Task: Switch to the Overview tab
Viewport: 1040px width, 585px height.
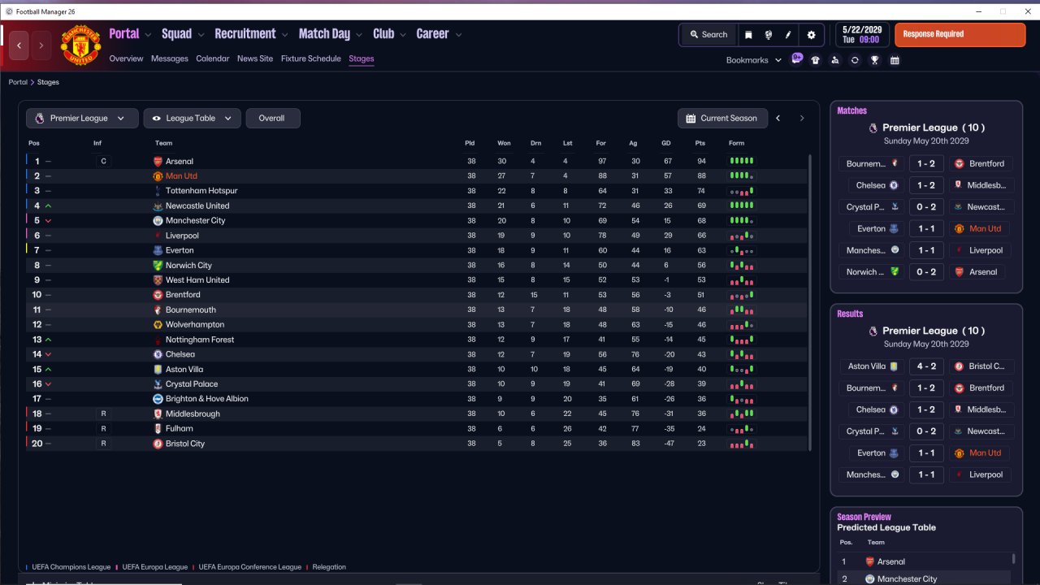Action: tap(126, 58)
